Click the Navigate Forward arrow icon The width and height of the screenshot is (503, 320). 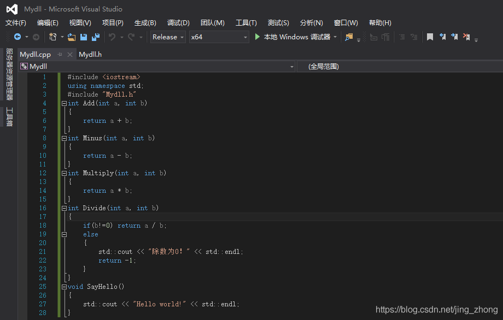[x=36, y=37]
